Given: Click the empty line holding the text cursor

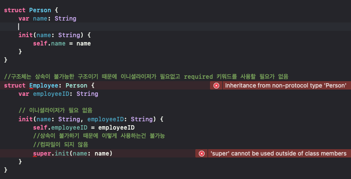Looking at the screenshot, I should point(175,26).
